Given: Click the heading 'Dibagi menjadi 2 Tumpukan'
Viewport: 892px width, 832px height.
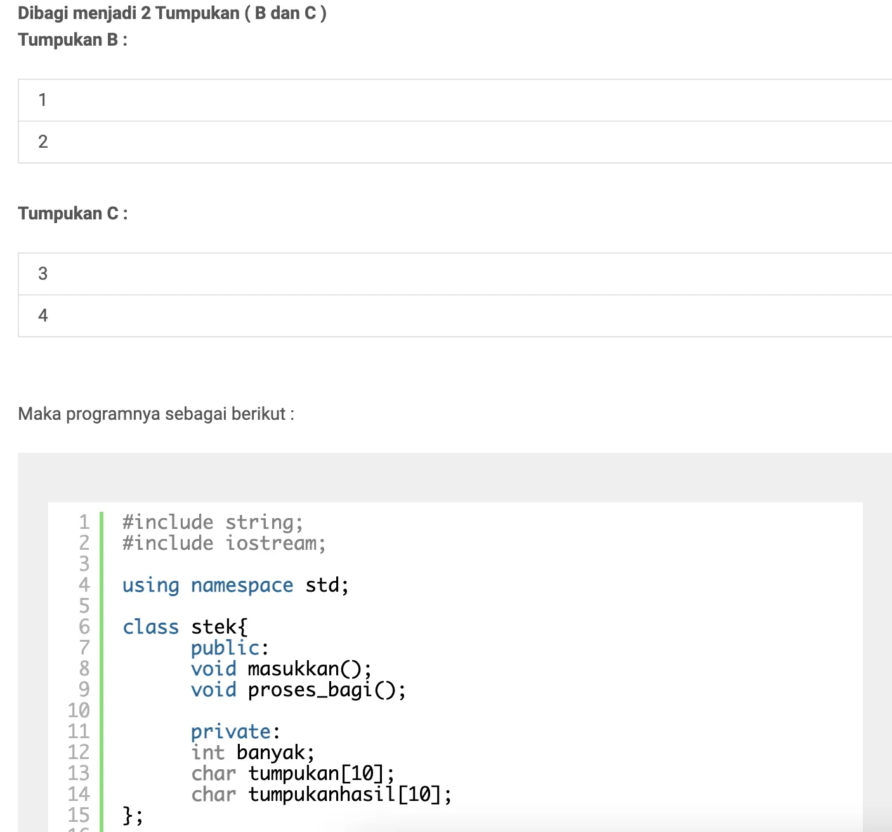Looking at the screenshot, I should coord(172,13).
